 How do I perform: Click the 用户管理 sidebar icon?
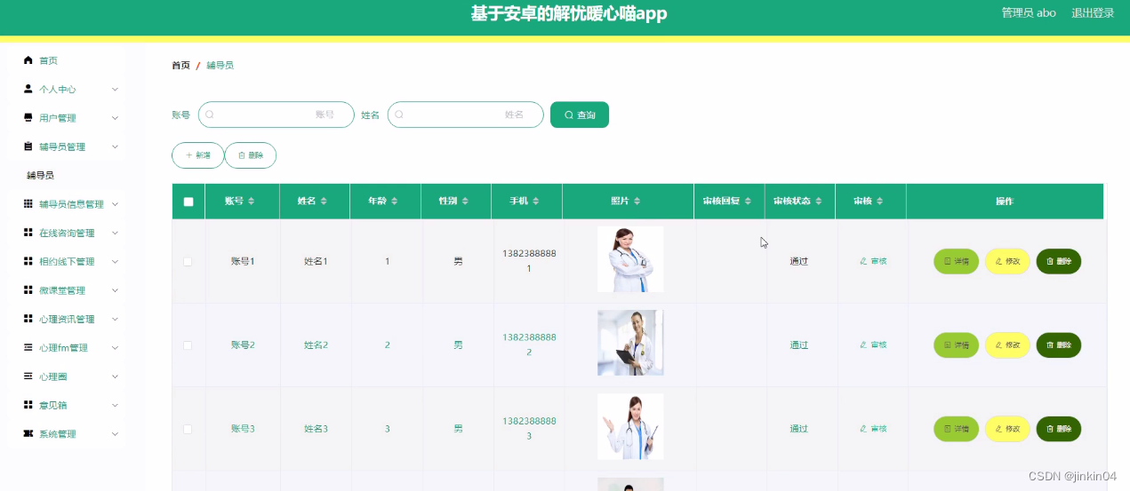(28, 118)
